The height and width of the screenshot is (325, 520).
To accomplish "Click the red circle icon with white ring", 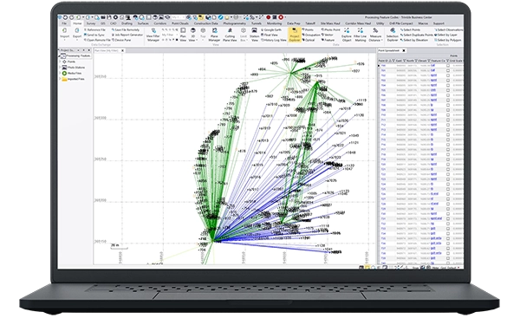I will 281,17.
